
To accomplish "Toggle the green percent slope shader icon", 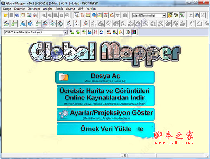I will (x=182, y=15).
